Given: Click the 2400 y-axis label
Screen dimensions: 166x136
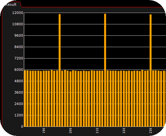Looking at the screenshot, I should 19,104.
